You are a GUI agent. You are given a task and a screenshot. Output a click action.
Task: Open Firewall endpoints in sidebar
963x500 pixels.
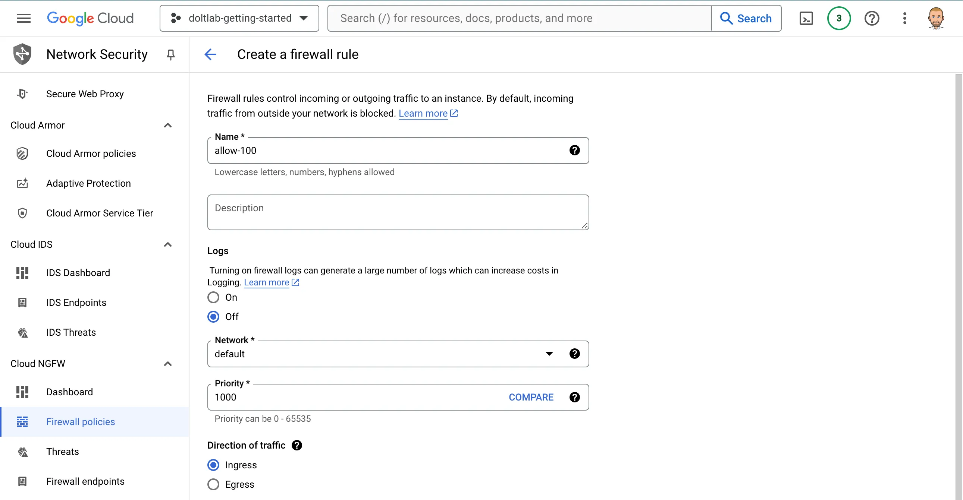click(x=85, y=481)
